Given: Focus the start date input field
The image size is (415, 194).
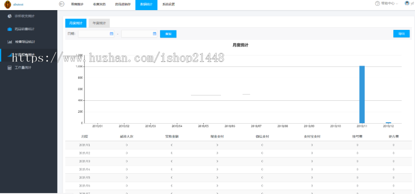Looking at the screenshot, I should point(96,34).
